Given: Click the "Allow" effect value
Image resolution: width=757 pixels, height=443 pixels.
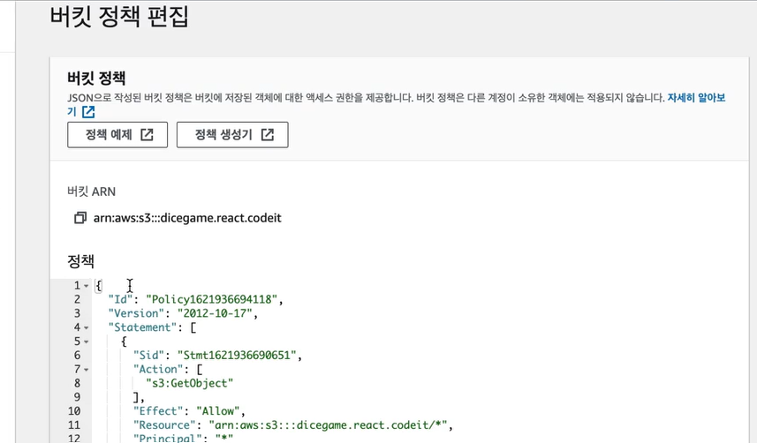Looking at the screenshot, I should [217, 411].
